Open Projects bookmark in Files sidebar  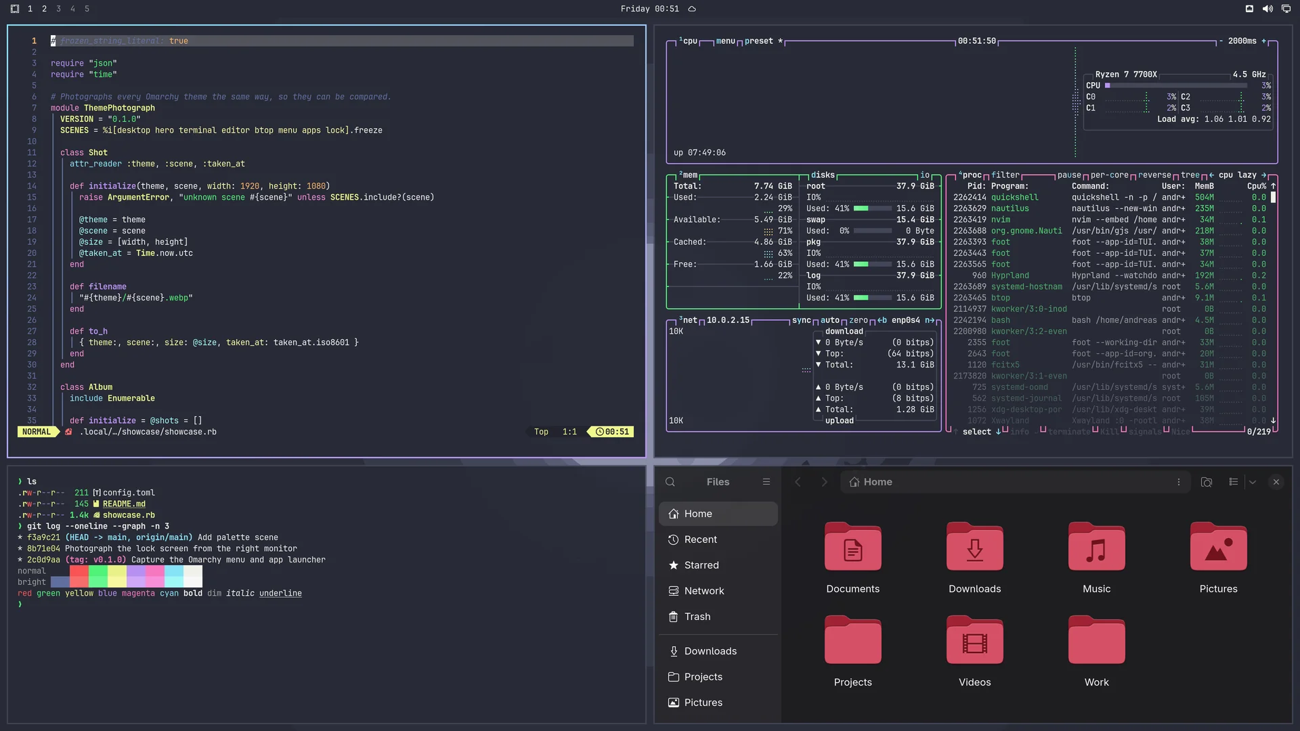click(718, 677)
